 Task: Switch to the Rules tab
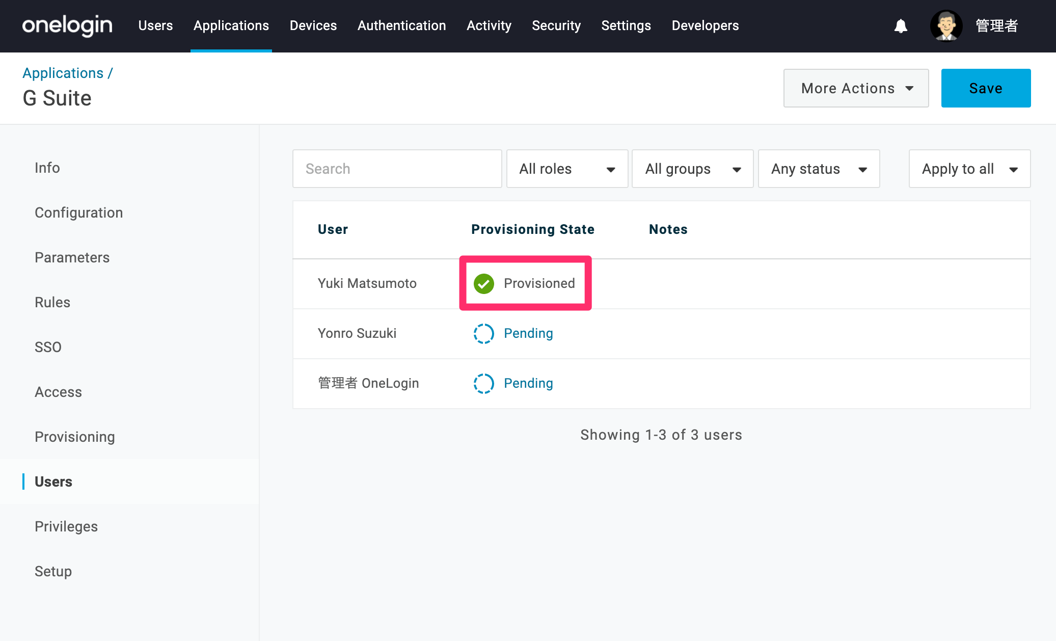pos(52,303)
